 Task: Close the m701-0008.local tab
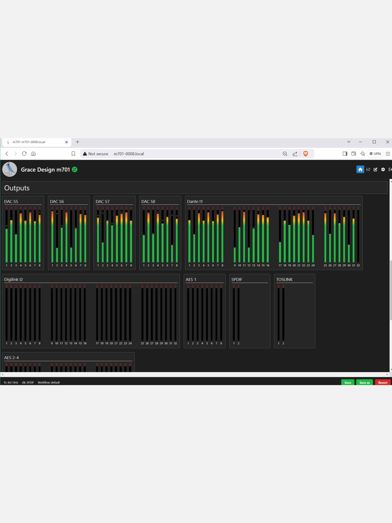pyautogui.click(x=66, y=142)
